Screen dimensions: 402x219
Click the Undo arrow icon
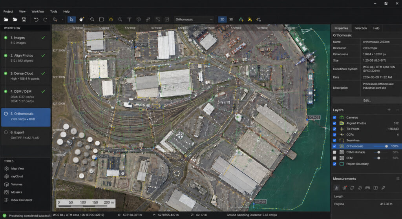tap(36, 20)
